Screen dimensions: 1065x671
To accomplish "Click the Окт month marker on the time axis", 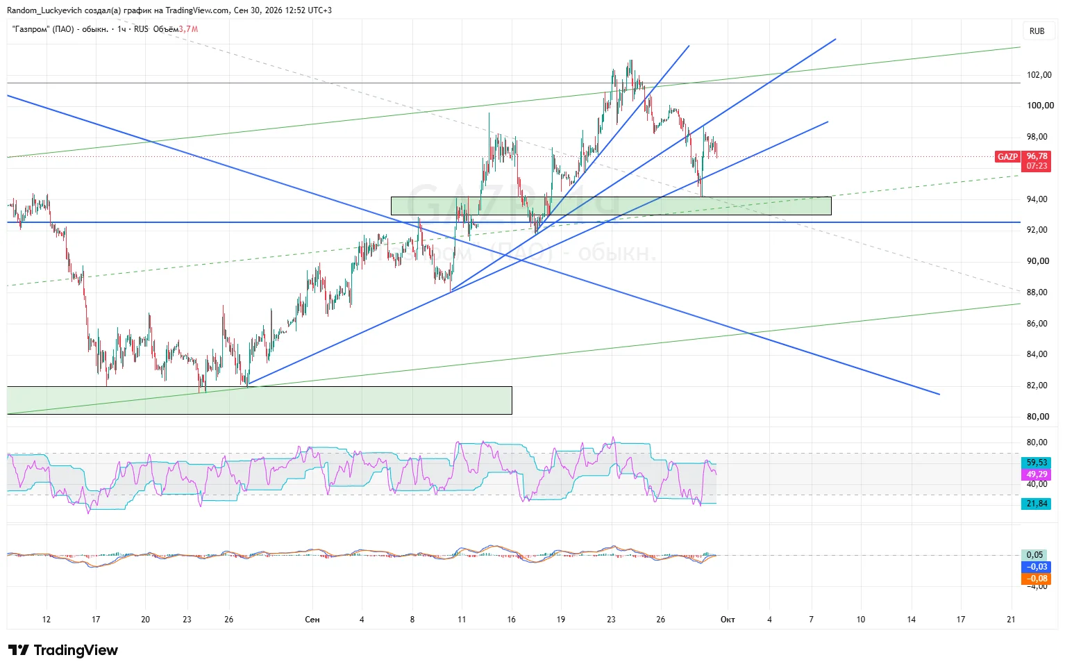I will click(728, 620).
